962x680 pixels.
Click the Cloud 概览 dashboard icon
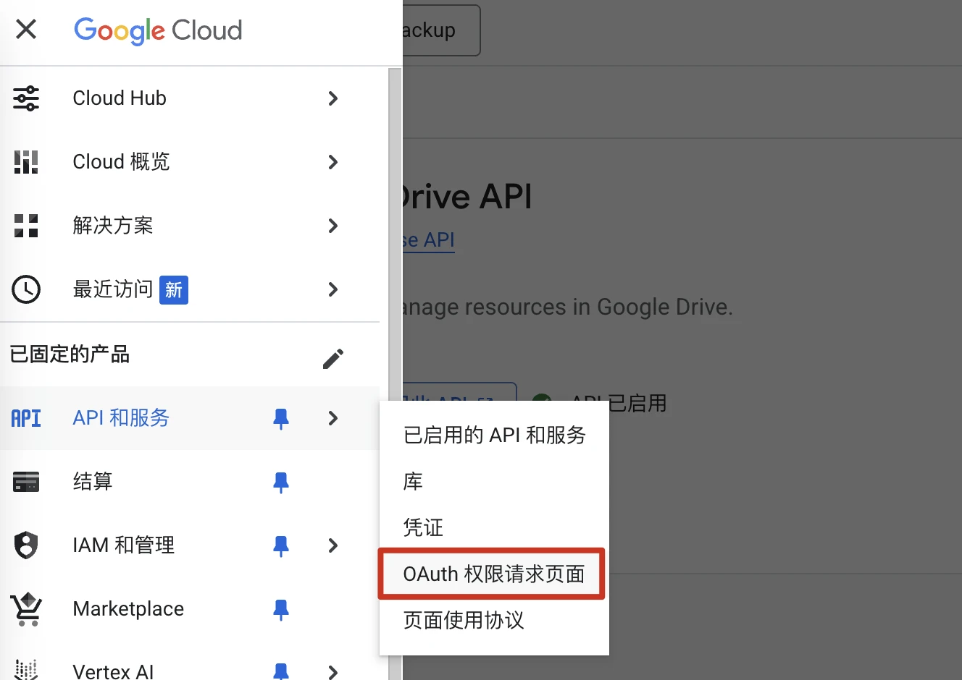pyautogui.click(x=26, y=162)
